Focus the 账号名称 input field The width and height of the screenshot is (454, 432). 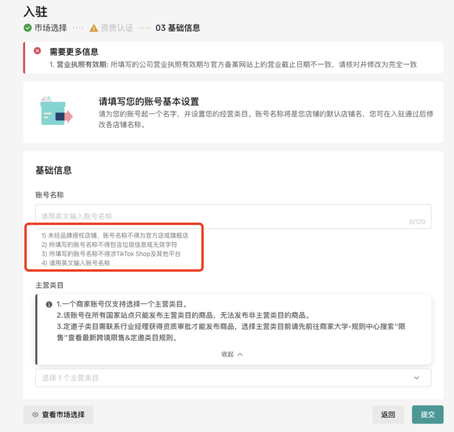(x=224, y=216)
